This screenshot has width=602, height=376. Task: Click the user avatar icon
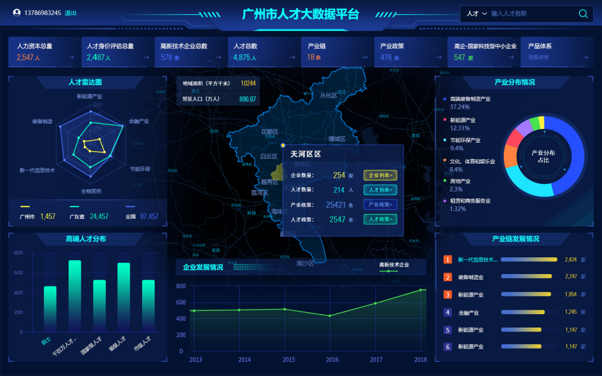pos(17,13)
